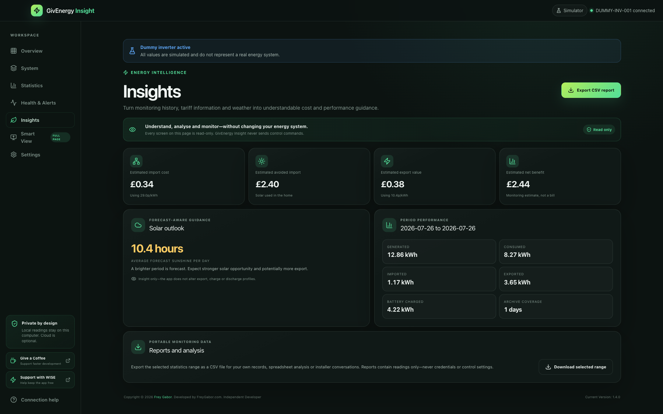Viewport: 663px width, 414px height.
Task: Open the Give a Coffee support link
Action: pyautogui.click(x=40, y=361)
